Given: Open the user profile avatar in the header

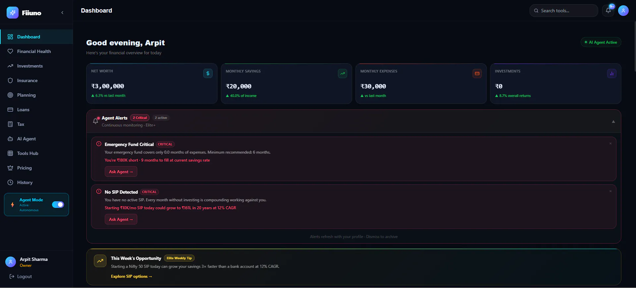Looking at the screenshot, I should (x=623, y=11).
